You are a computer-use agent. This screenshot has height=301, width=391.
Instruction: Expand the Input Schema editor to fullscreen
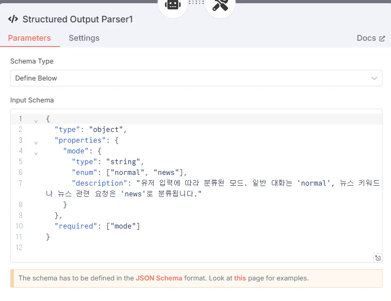378,258
